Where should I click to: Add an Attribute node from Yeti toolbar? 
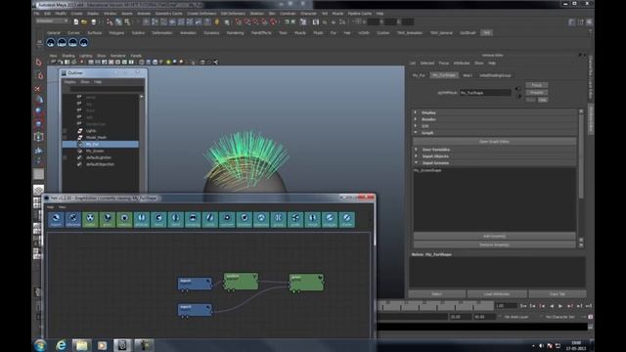click(x=141, y=219)
